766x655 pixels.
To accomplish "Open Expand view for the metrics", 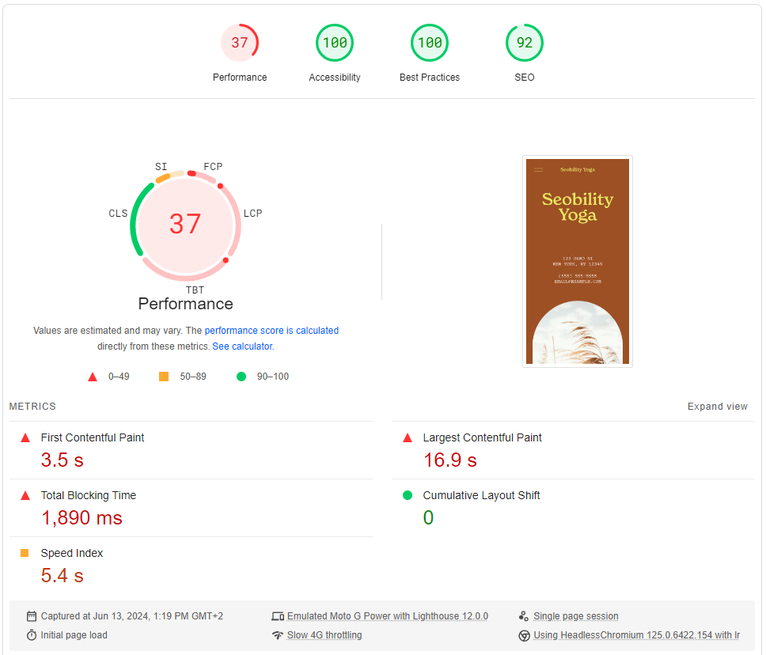I will 718,406.
